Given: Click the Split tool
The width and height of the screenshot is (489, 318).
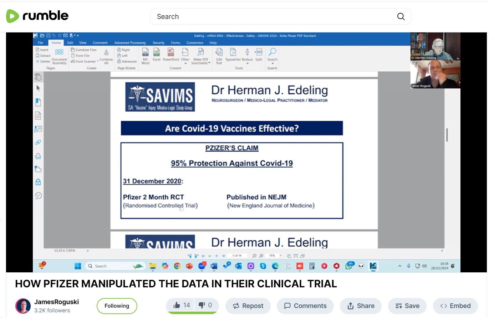Looking at the screenshot, I should [259, 54].
